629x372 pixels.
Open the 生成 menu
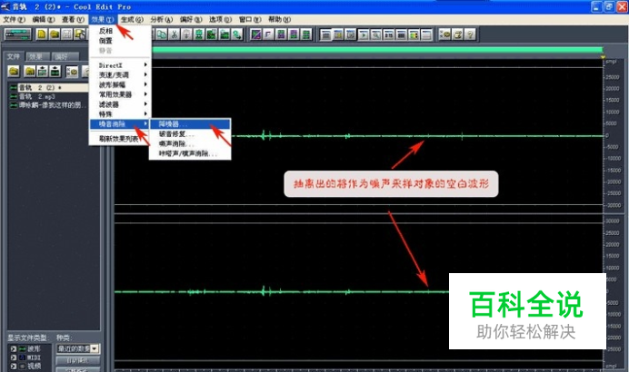click(132, 19)
